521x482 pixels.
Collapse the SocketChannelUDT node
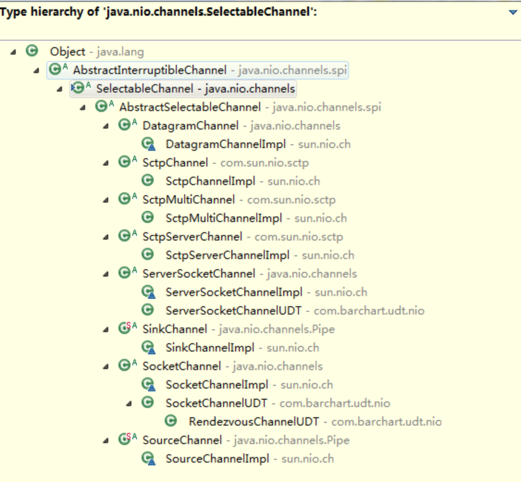[129, 403]
